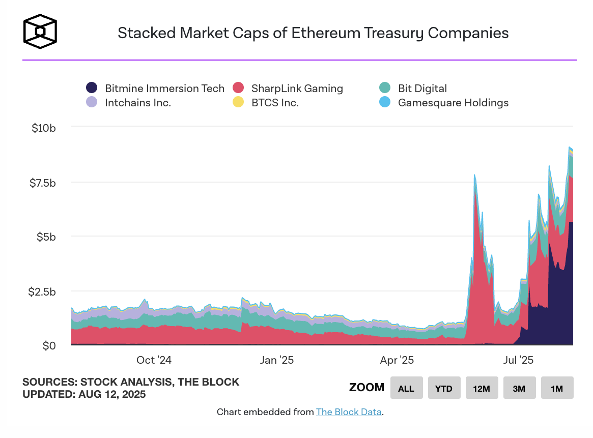This screenshot has height=438, width=593.
Task: Toggle Gamesquare Holdings legend marker
Action: (x=385, y=102)
